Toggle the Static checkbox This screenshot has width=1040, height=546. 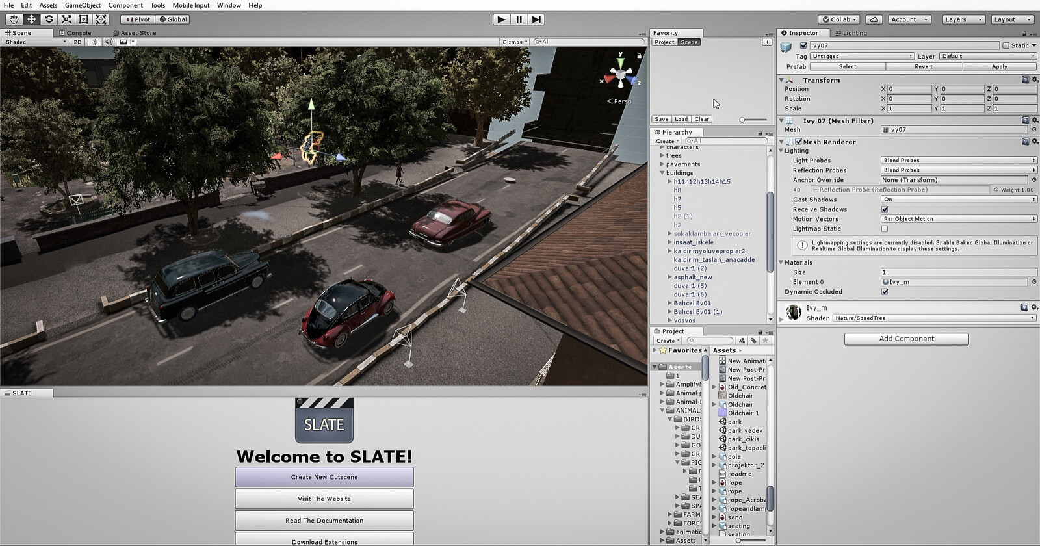coord(1006,45)
